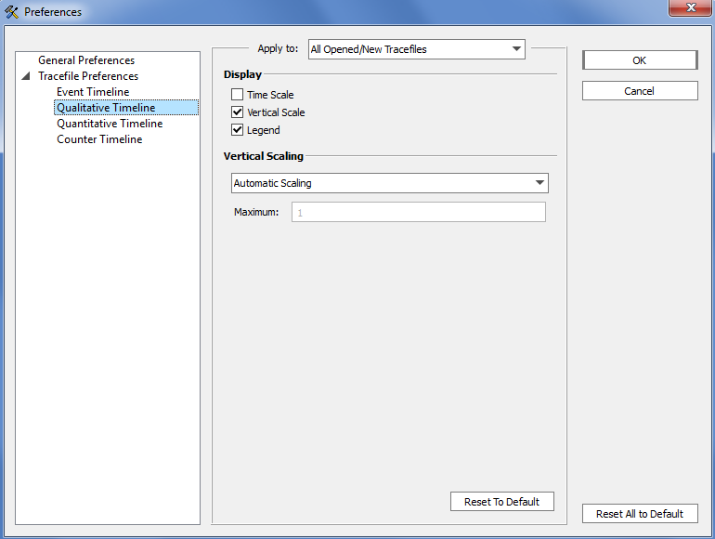Open the Apply to dropdown
The width and height of the screenshot is (715, 539).
coord(416,49)
